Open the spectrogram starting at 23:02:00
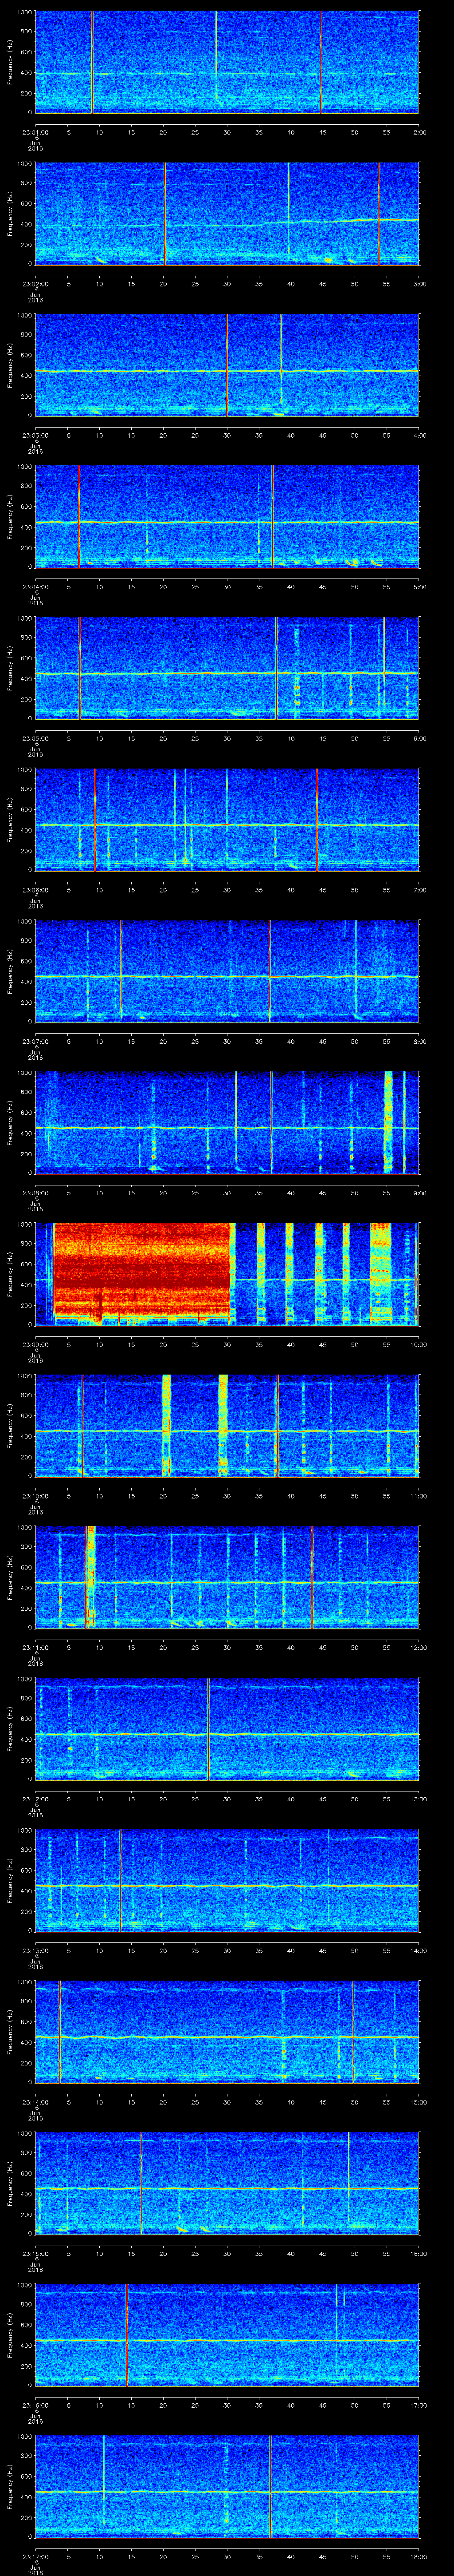Screen dimensions: 454x2576 click(x=227, y=213)
